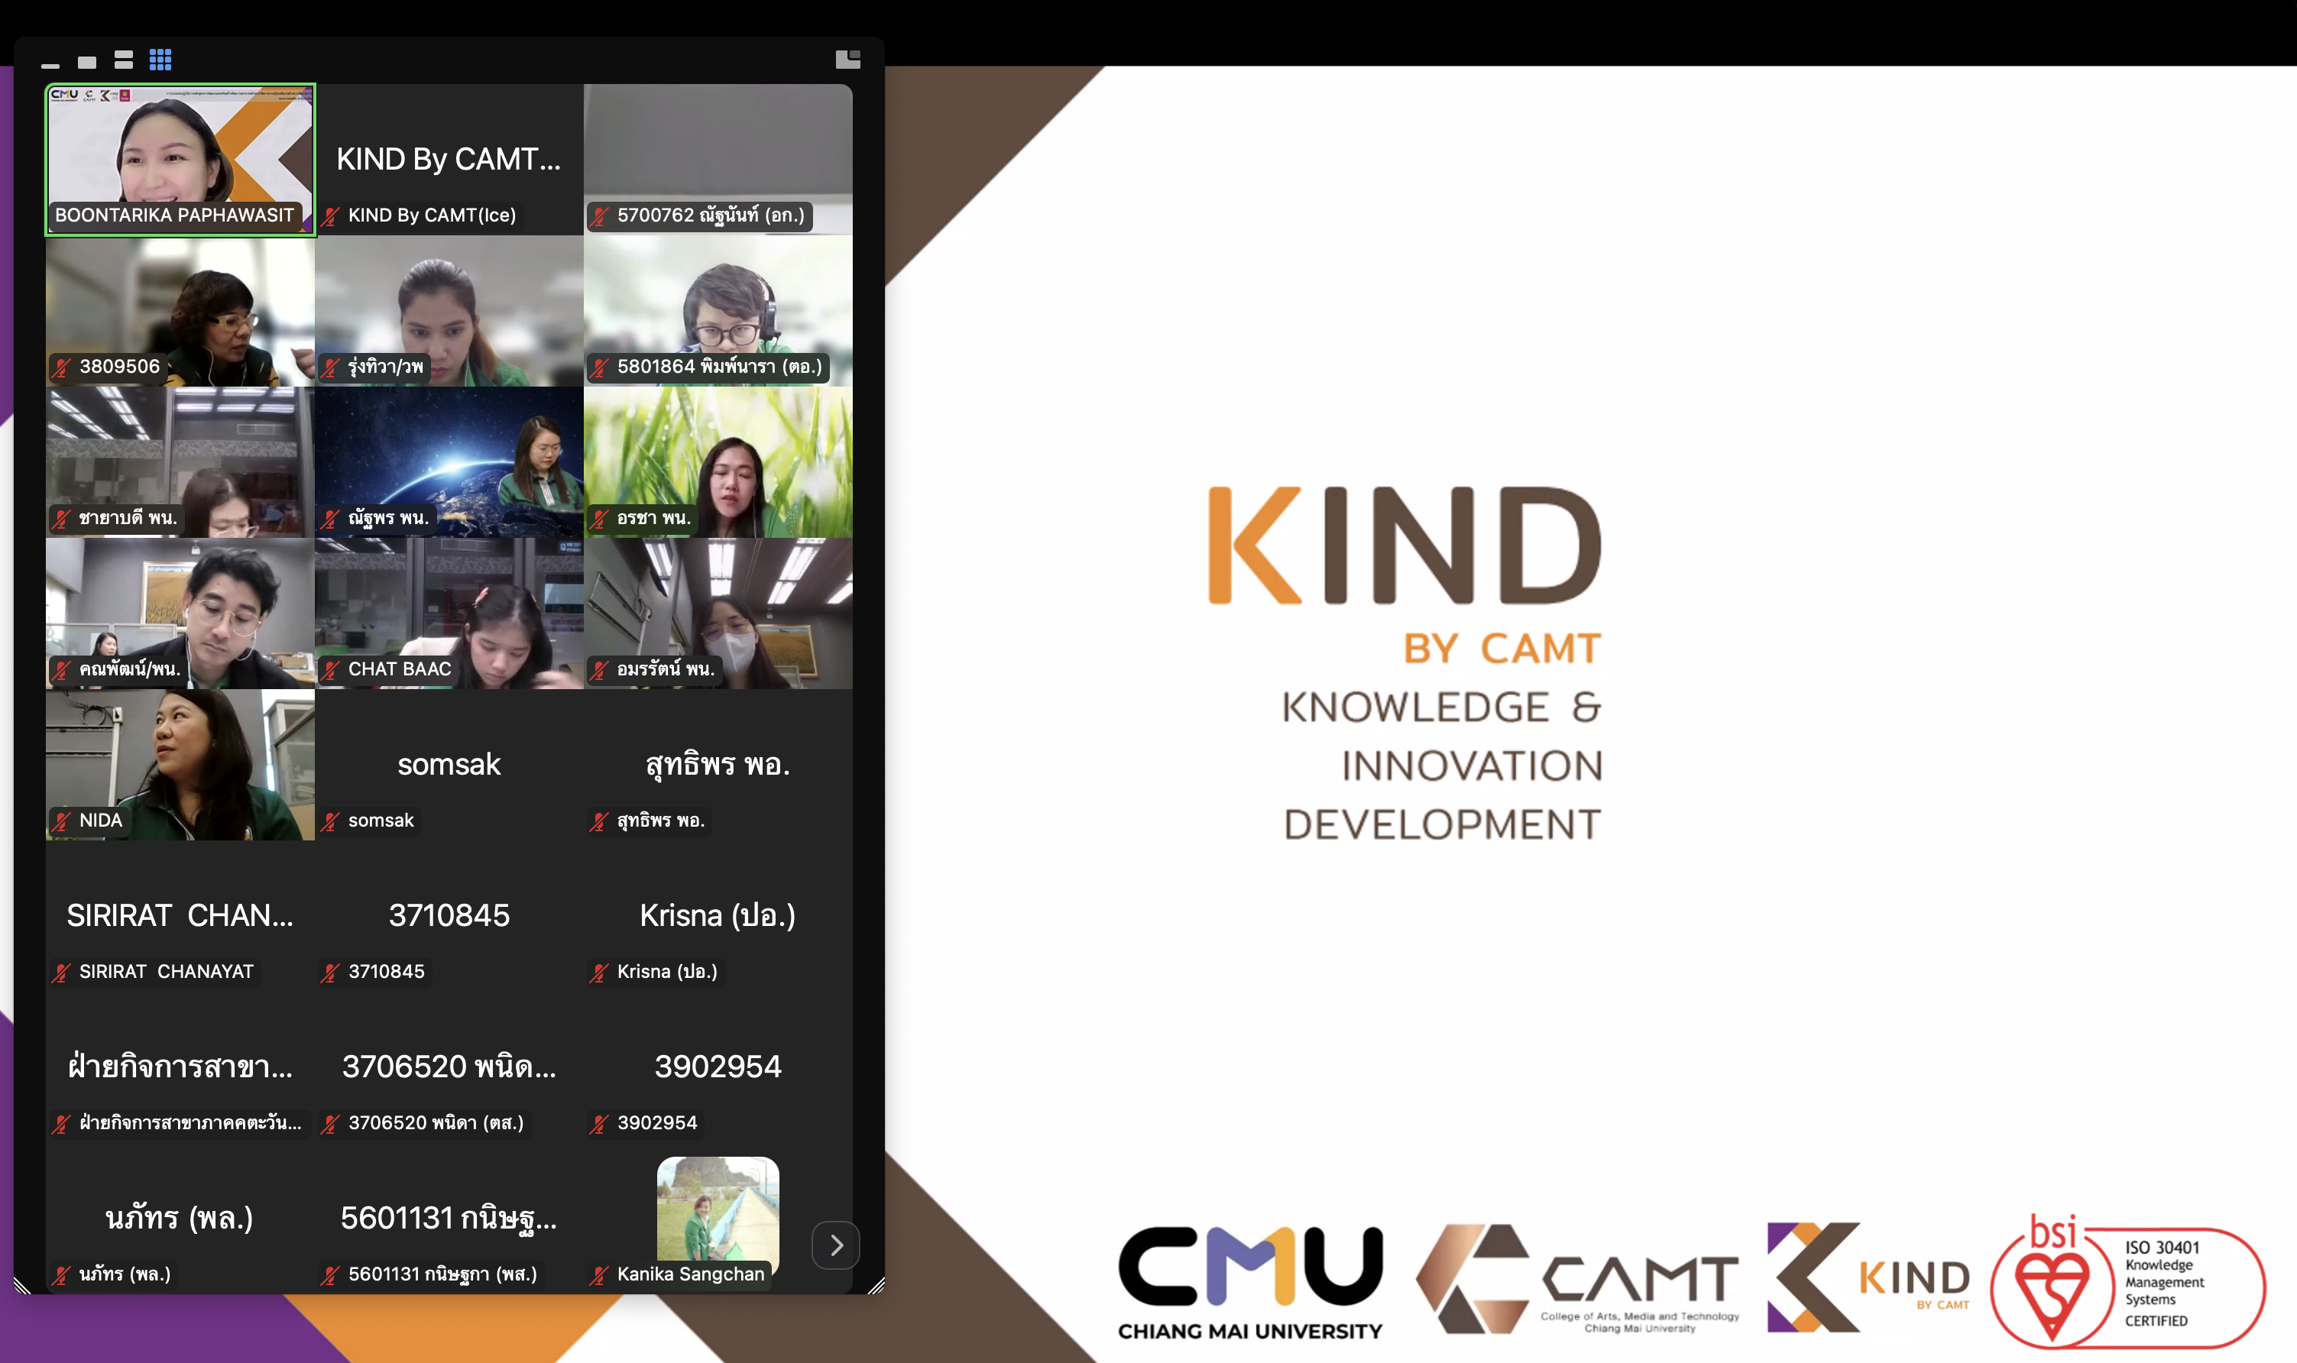The width and height of the screenshot is (2297, 1363).
Task: Select the KIND By CAMT(Ice) tile
Action: [x=449, y=159]
